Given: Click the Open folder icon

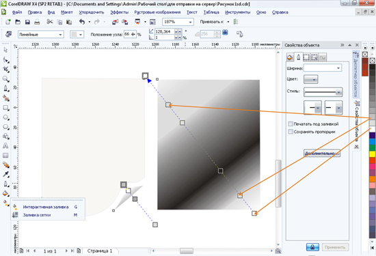Looking at the screenshot, I should (18, 22).
